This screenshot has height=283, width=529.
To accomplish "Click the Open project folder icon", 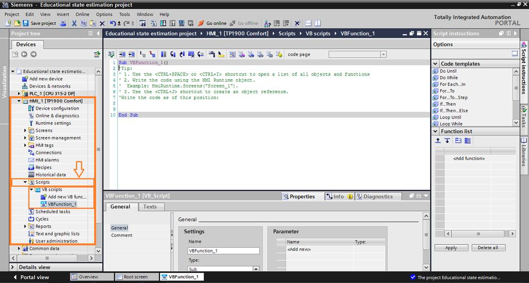I will pos(17,23).
